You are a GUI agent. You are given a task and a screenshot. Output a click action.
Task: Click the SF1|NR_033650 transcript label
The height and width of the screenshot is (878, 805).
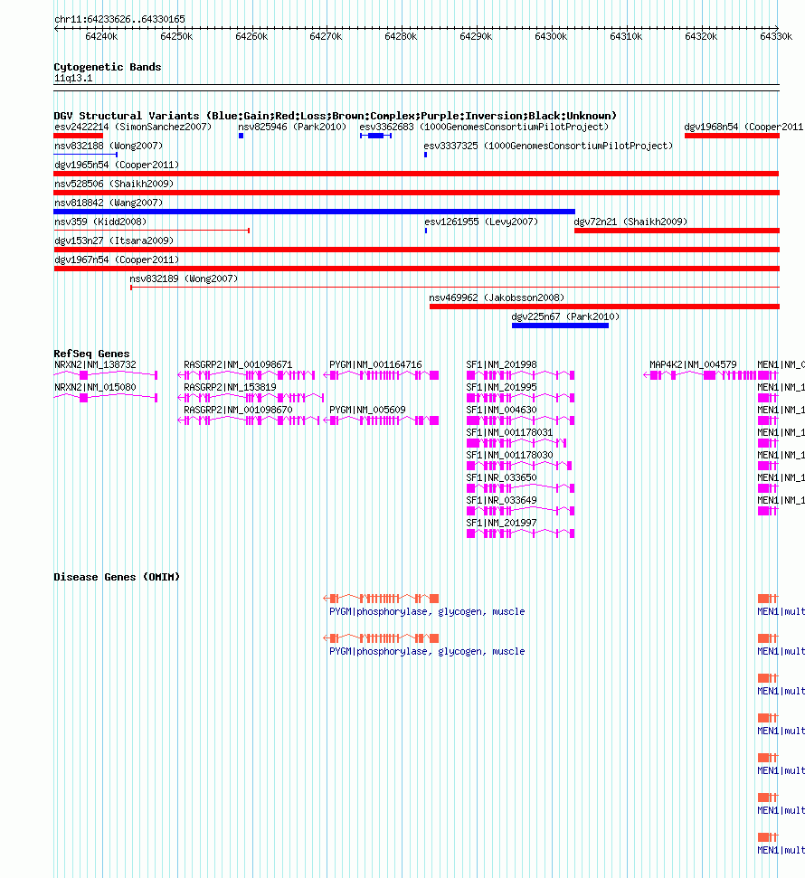pyautogui.click(x=501, y=478)
